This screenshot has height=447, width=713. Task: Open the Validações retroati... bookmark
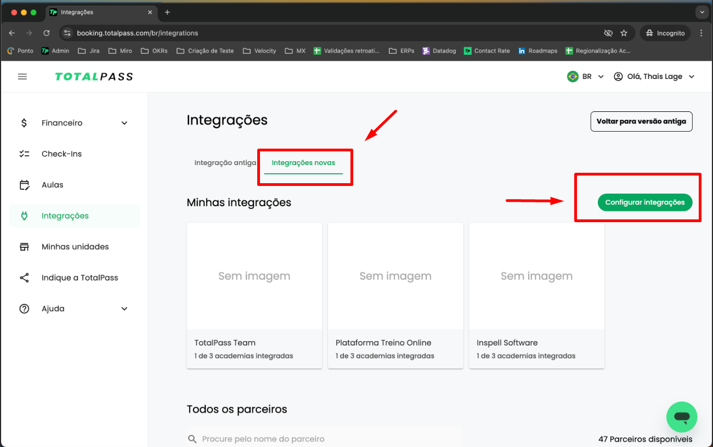(347, 51)
